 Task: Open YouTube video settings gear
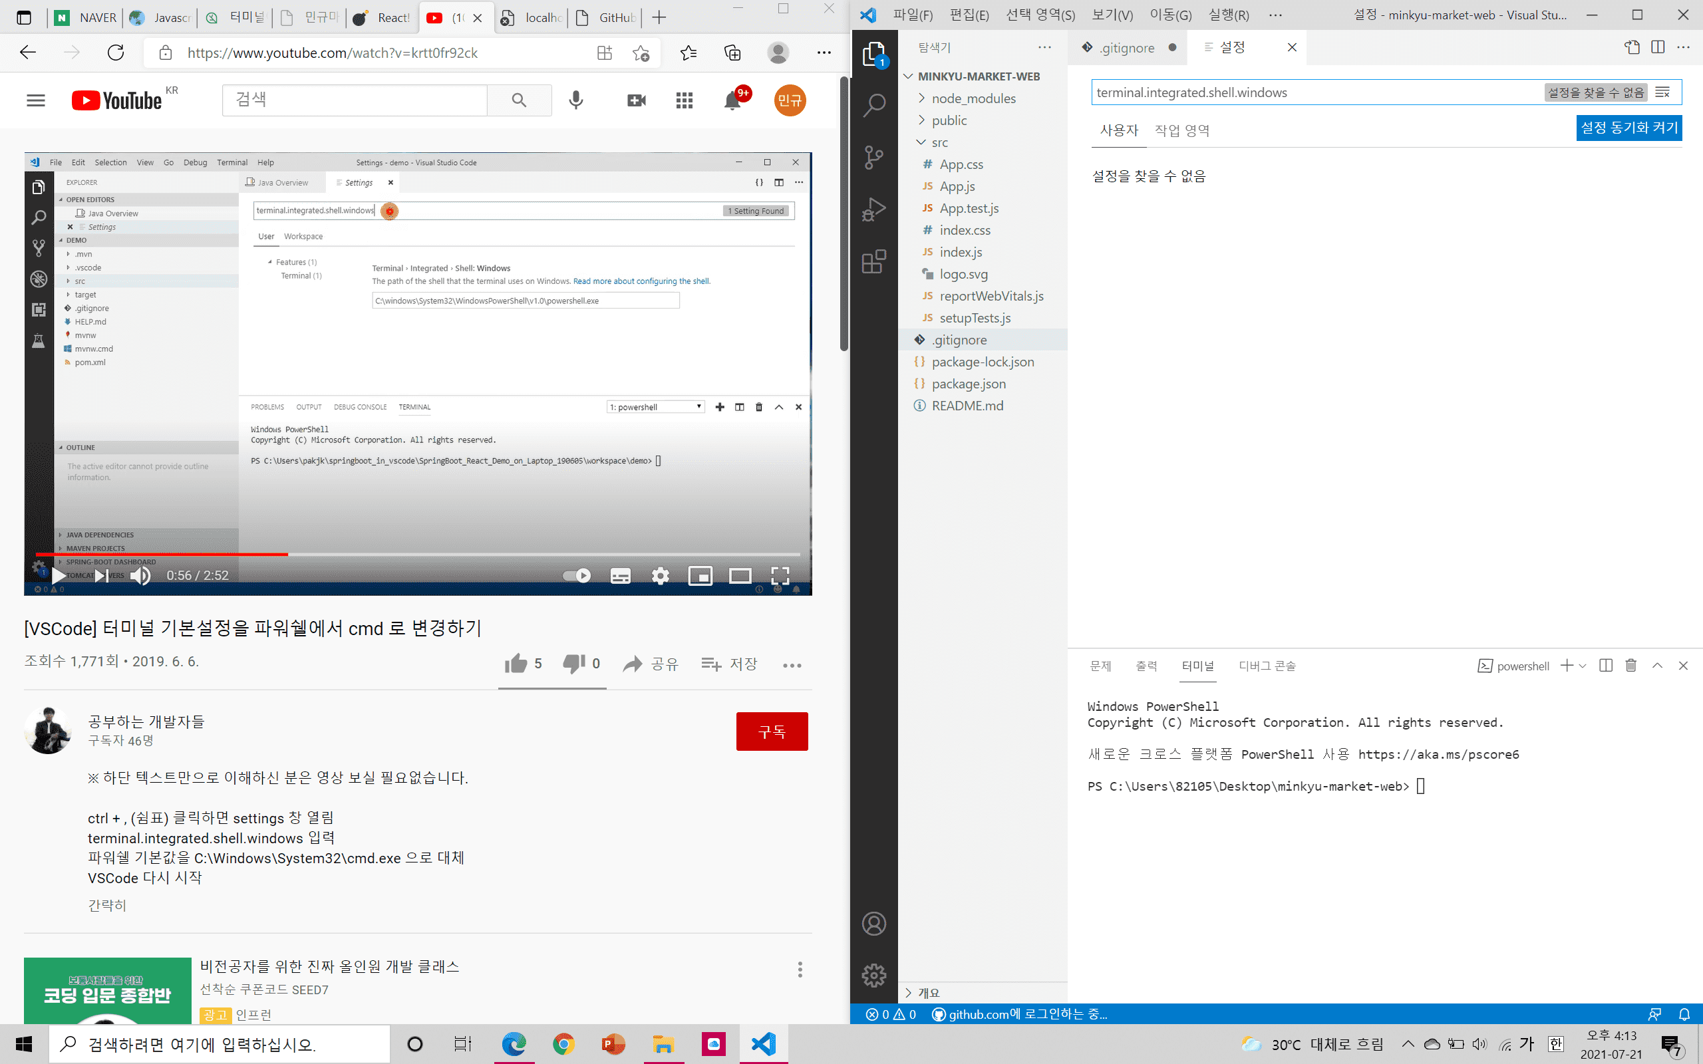(659, 577)
